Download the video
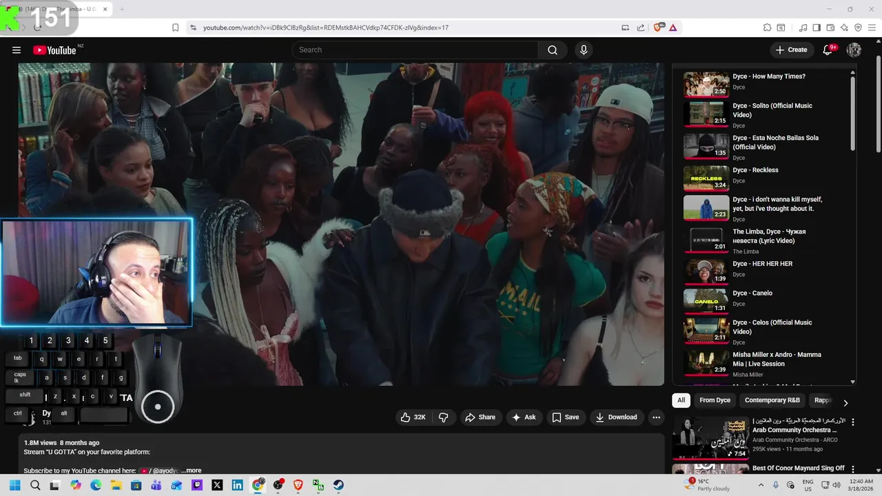Viewport: 882px width, 496px height. (616, 417)
